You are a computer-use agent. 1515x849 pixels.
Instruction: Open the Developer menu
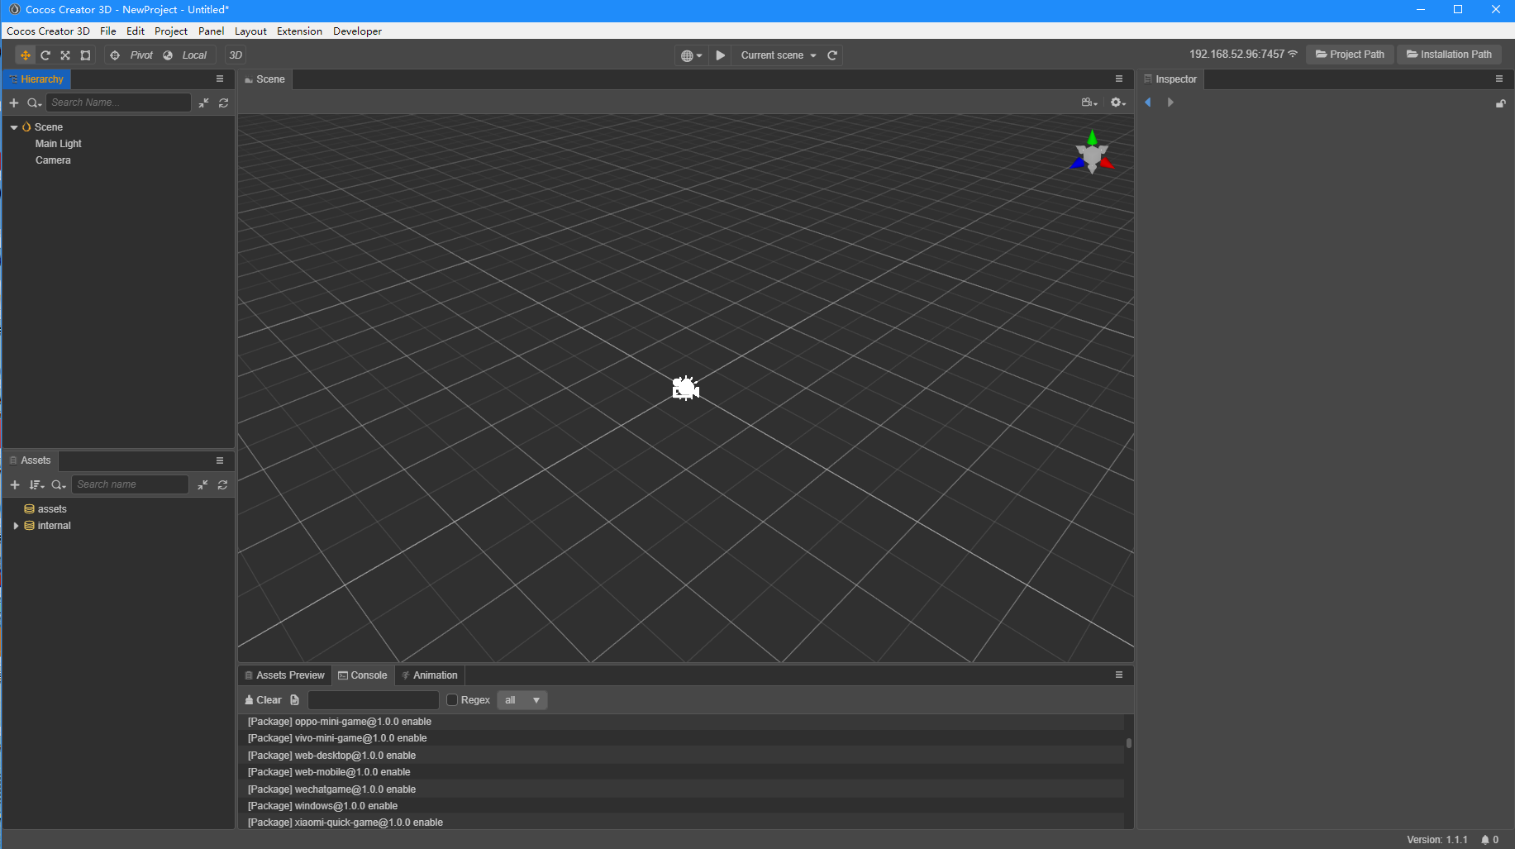point(357,31)
